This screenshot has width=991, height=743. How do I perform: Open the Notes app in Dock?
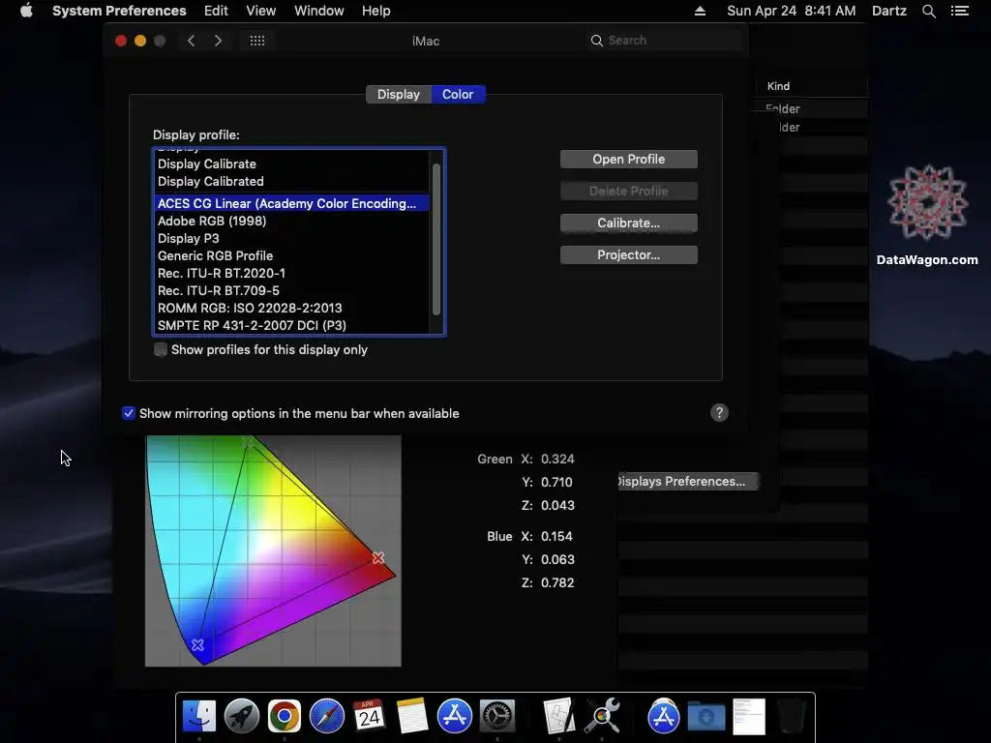coord(412,717)
